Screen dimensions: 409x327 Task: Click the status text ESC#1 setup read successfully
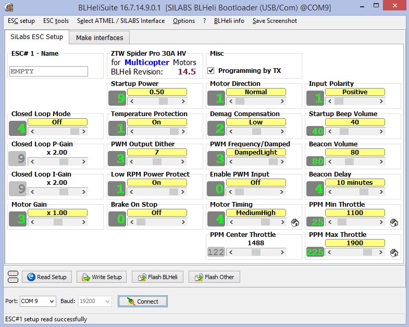(x=46, y=319)
